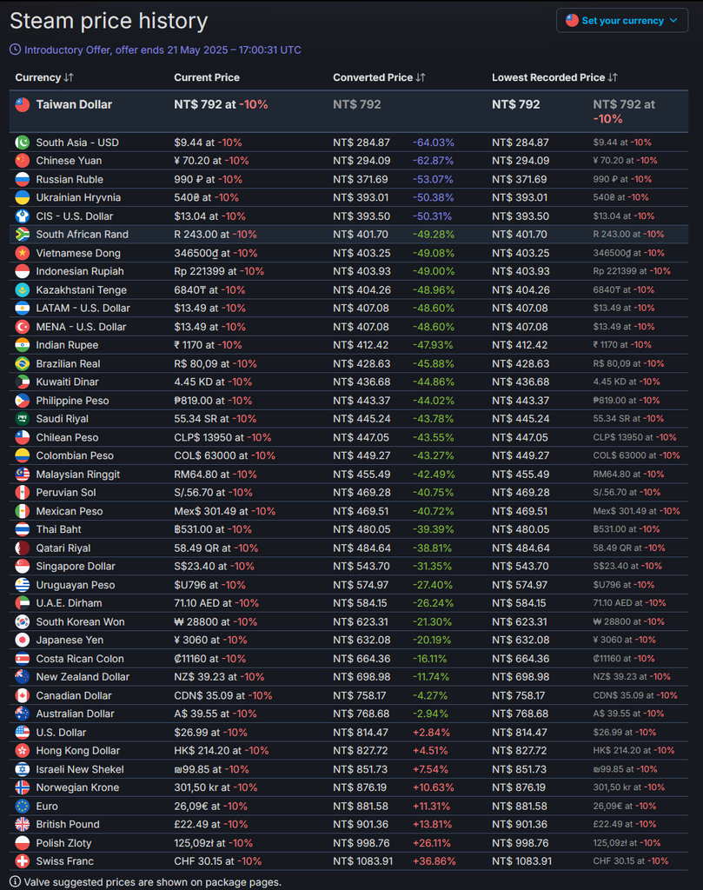This screenshot has width=703, height=890.
Task: Select the Norwegian Krone currency name
Action: [x=77, y=787]
